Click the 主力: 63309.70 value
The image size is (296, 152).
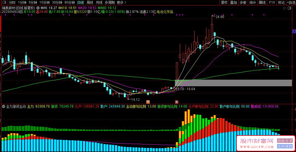coord(38,106)
